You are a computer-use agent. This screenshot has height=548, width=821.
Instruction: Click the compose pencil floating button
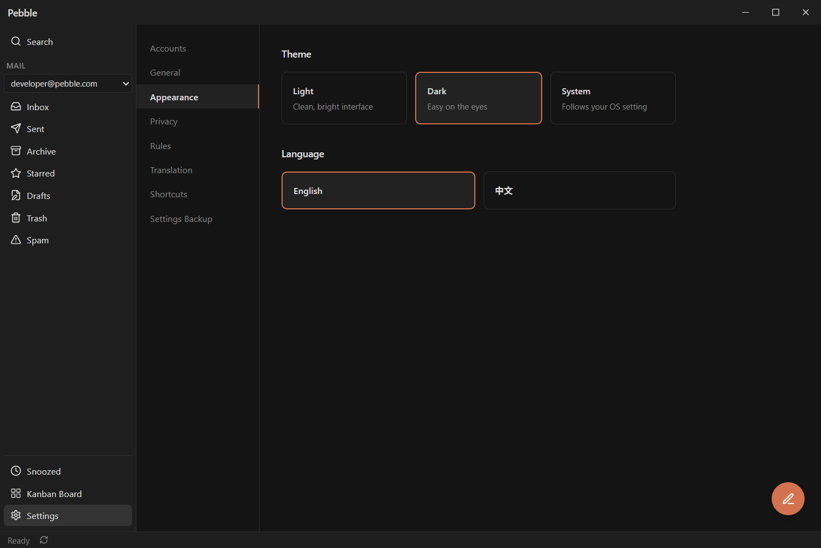coord(788,499)
